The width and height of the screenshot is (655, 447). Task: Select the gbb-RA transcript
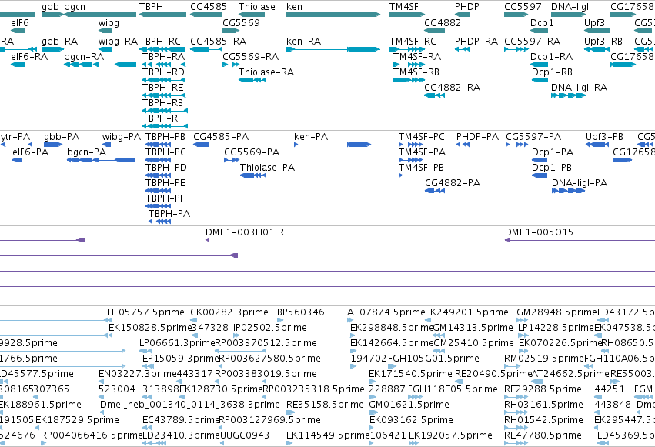[52, 49]
